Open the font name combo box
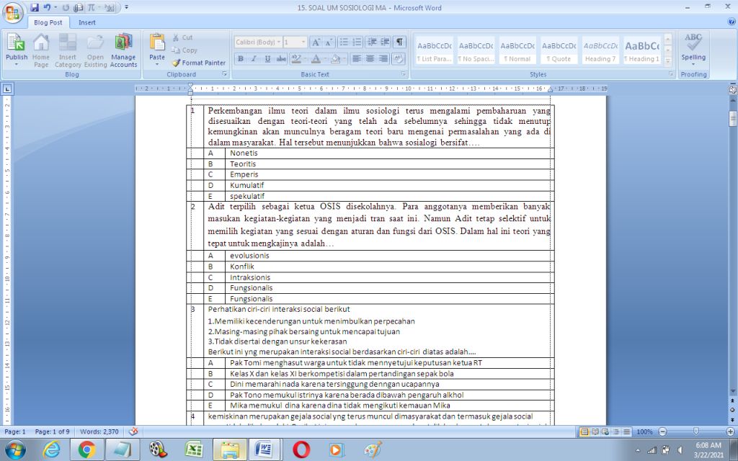Image resolution: width=738 pixels, height=461 pixels. point(258,42)
